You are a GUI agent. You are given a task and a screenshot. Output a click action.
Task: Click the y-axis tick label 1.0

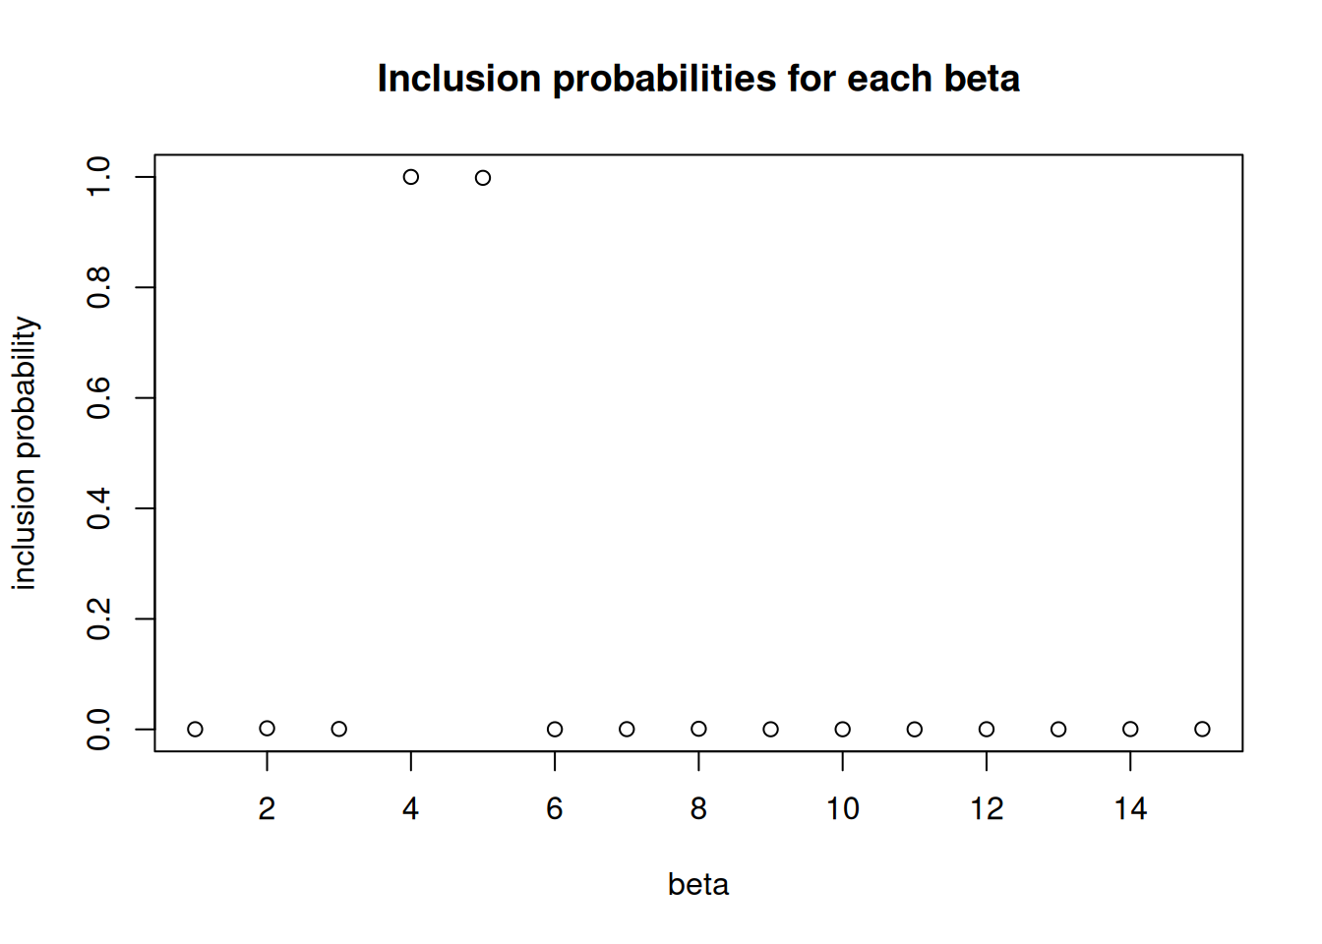98,177
